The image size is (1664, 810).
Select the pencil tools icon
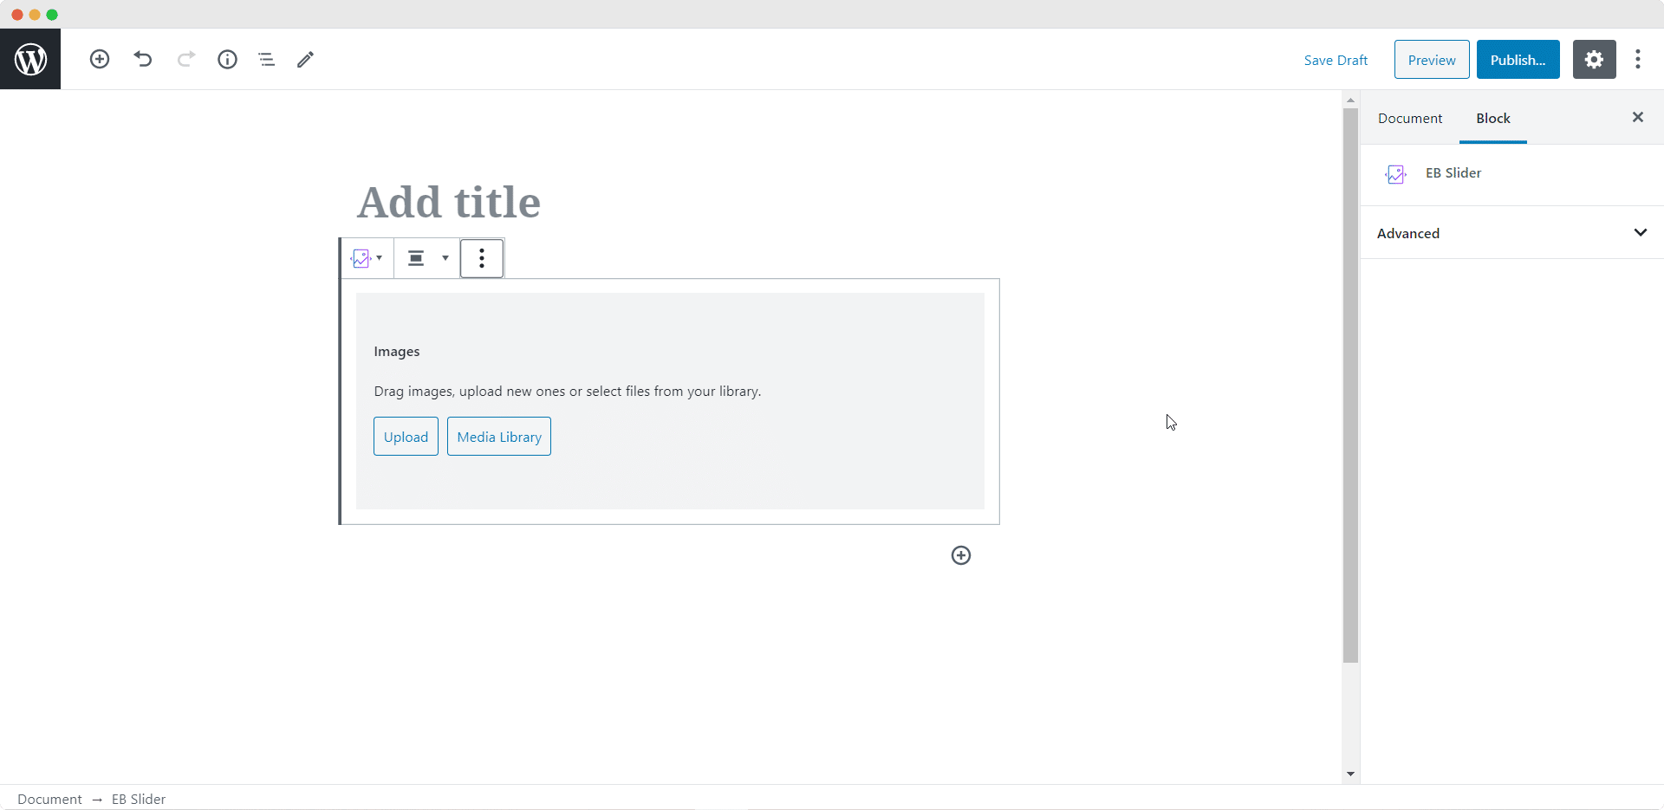pos(305,59)
